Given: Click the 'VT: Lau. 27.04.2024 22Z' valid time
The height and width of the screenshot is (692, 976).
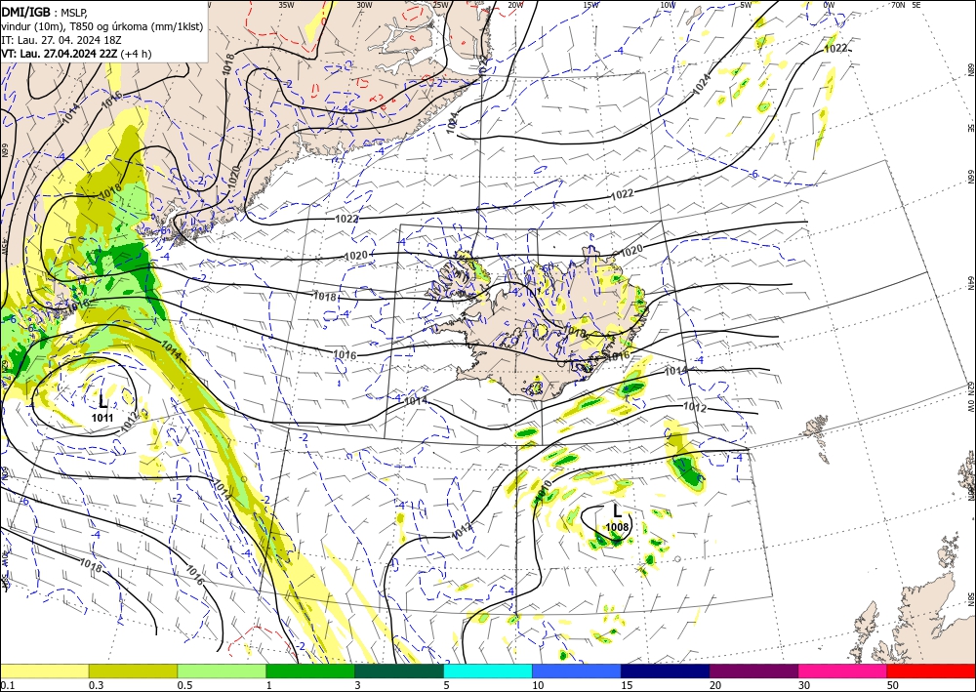Looking at the screenshot, I should point(60,54).
